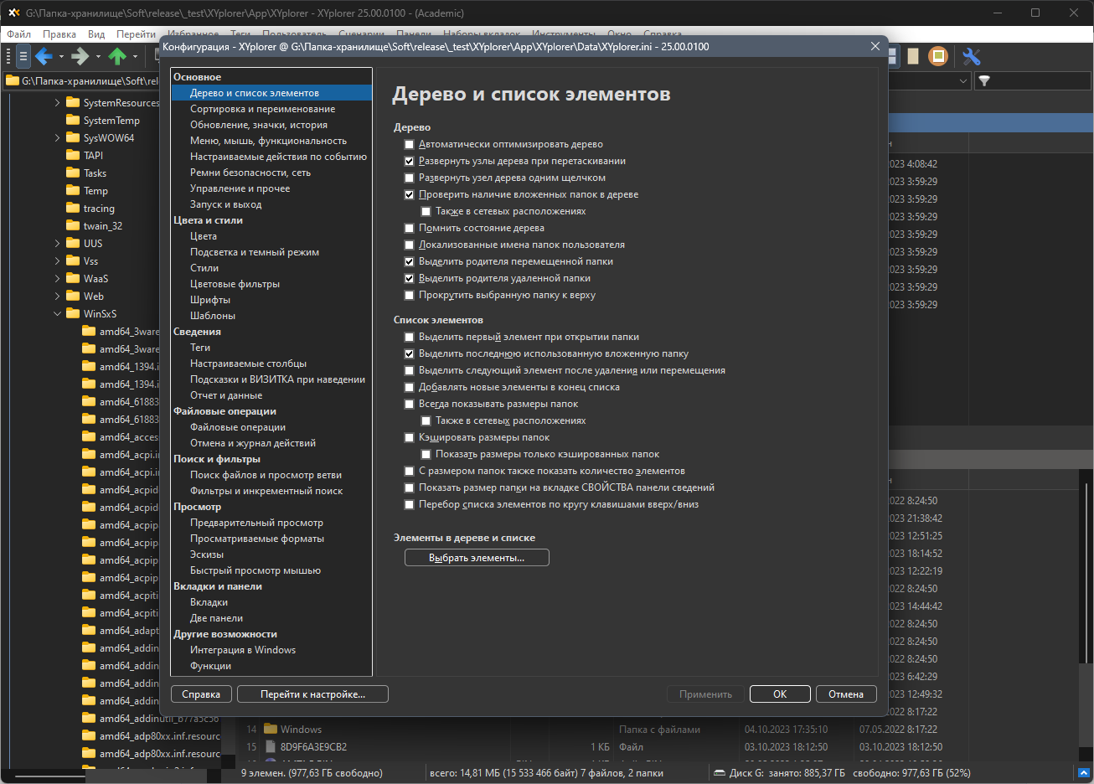The image size is (1094, 784).
Task: Click the beige panel icon in the toolbar
Action: [913, 57]
